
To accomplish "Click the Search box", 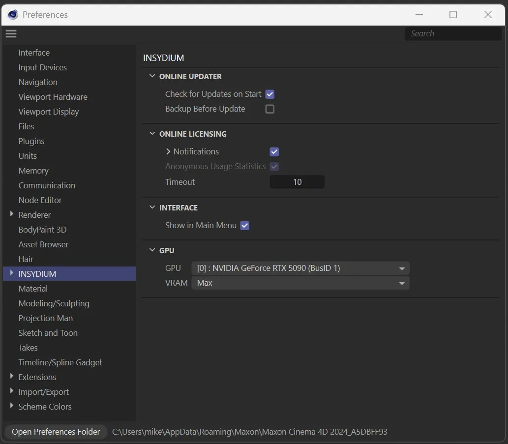I will (x=452, y=33).
